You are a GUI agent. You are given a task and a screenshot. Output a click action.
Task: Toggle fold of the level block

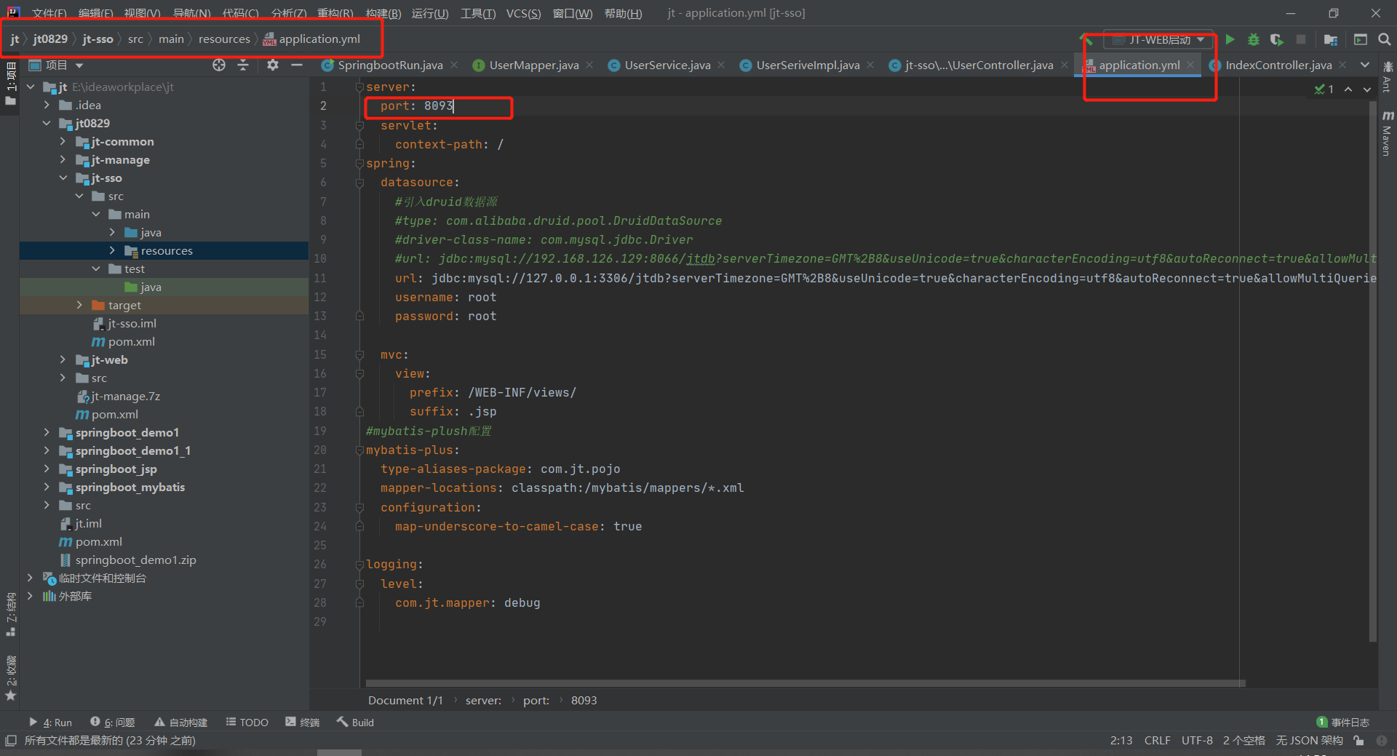point(359,584)
